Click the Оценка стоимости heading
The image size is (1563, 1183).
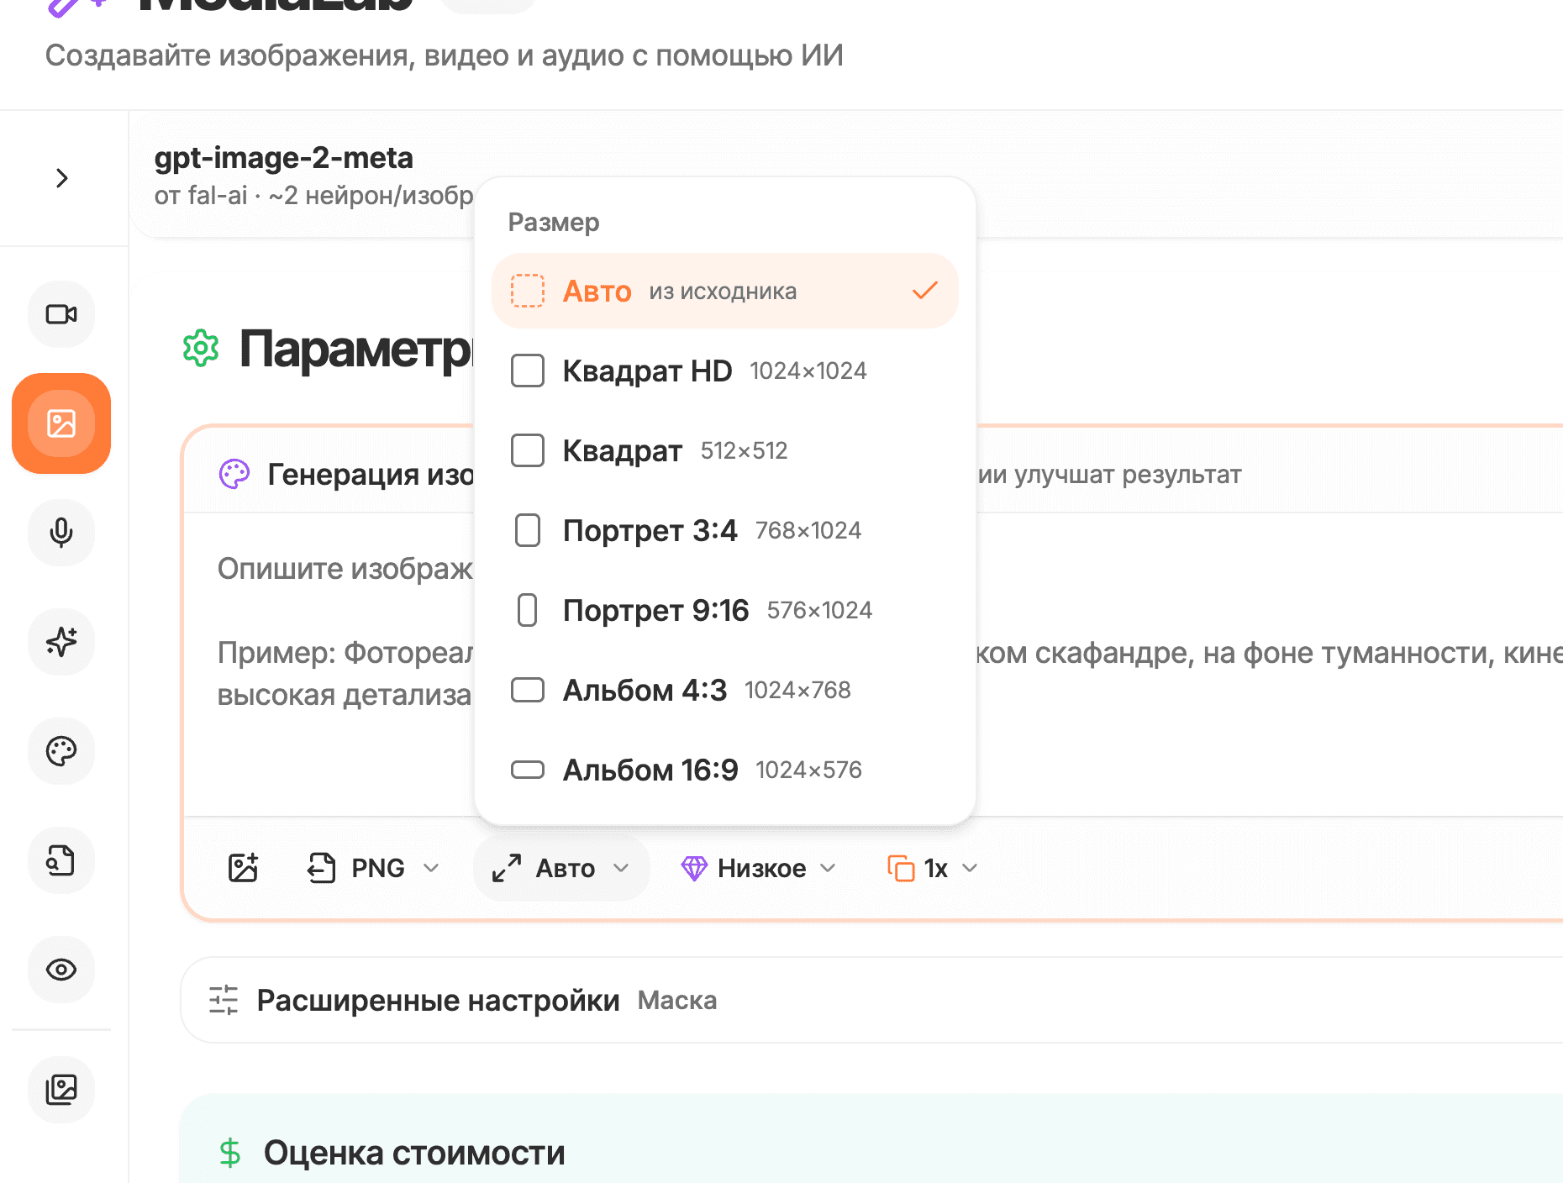point(414,1153)
